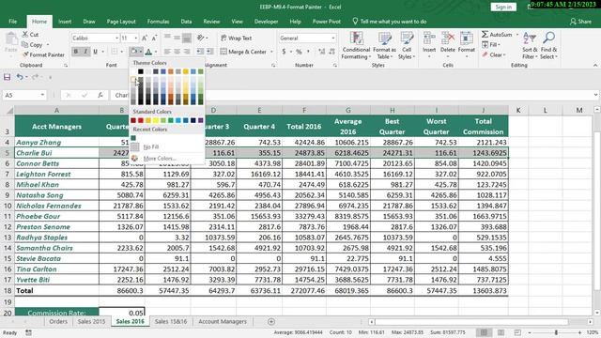Open the Borders dropdown arrow
Image resolution: width=601 pixels, height=338 pixels.
(122, 52)
